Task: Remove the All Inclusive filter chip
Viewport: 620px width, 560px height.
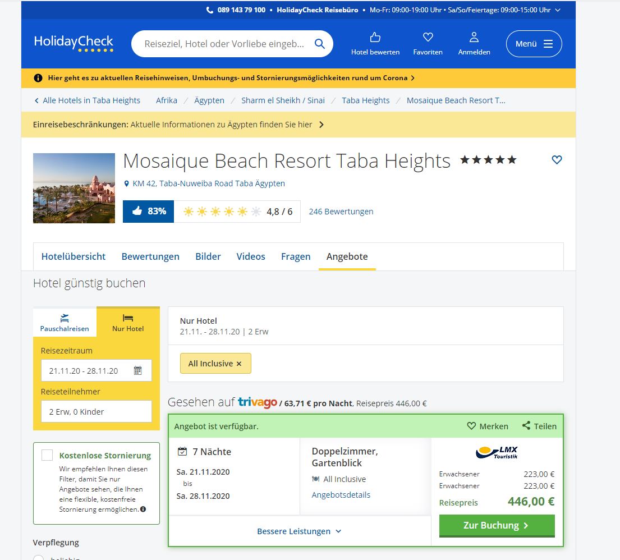Action: [x=239, y=364]
